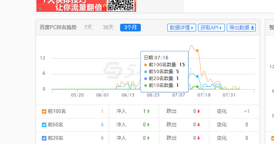This screenshot has width=274, height=144.
Task: Toggle the 前20名 series checkbox
Action: pos(44,138)
